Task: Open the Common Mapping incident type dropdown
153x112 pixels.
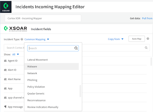Action: coord(37,39)
